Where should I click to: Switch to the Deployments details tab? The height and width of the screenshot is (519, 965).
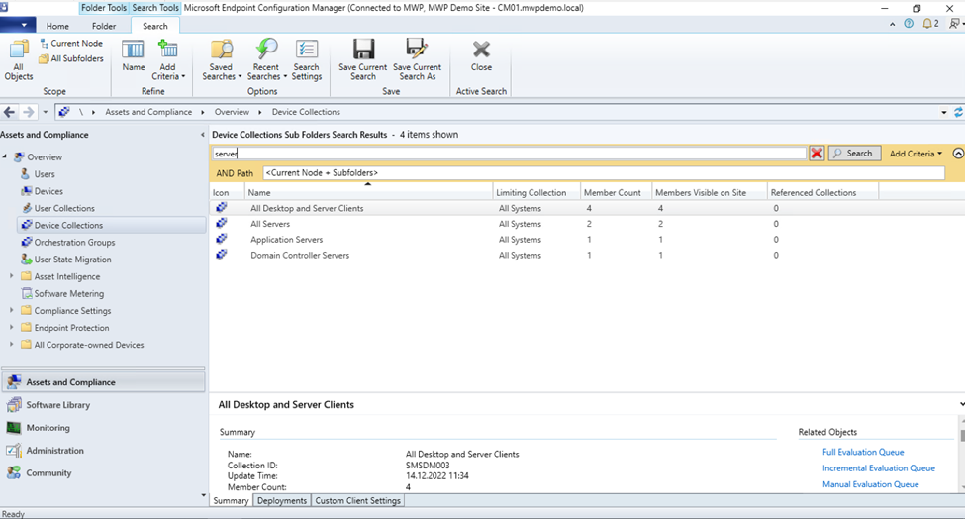[x=282, y=500]
